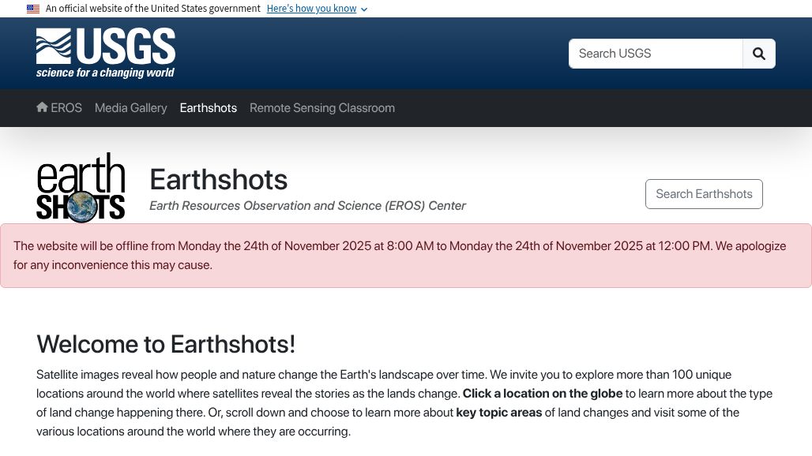Open the "Here's how you know" link

tap(311, 9)
